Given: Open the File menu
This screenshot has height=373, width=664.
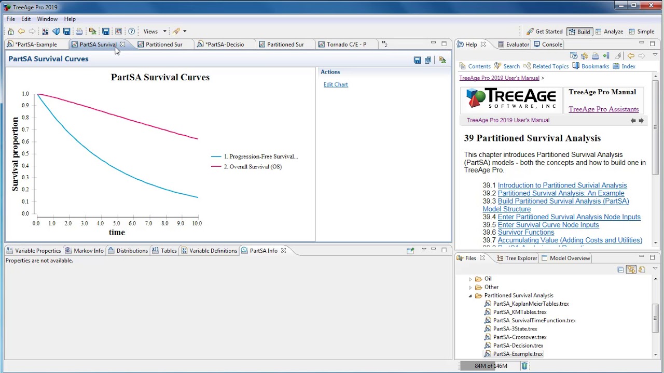Looking at the screenshot, I should [x=10, y=19].
